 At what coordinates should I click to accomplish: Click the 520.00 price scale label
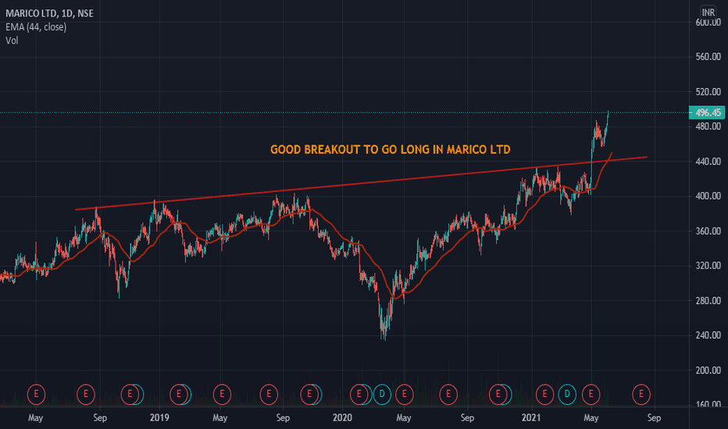[x=708, y=92]
